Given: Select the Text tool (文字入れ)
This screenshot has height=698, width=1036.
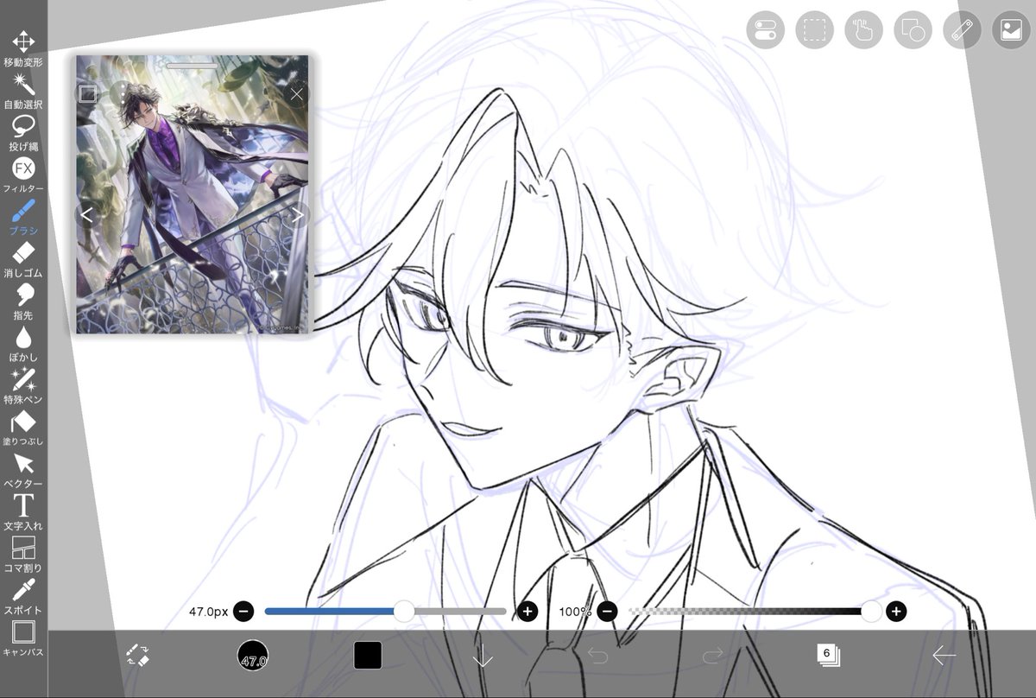Looking at the screenshot, I should point(23,512).
